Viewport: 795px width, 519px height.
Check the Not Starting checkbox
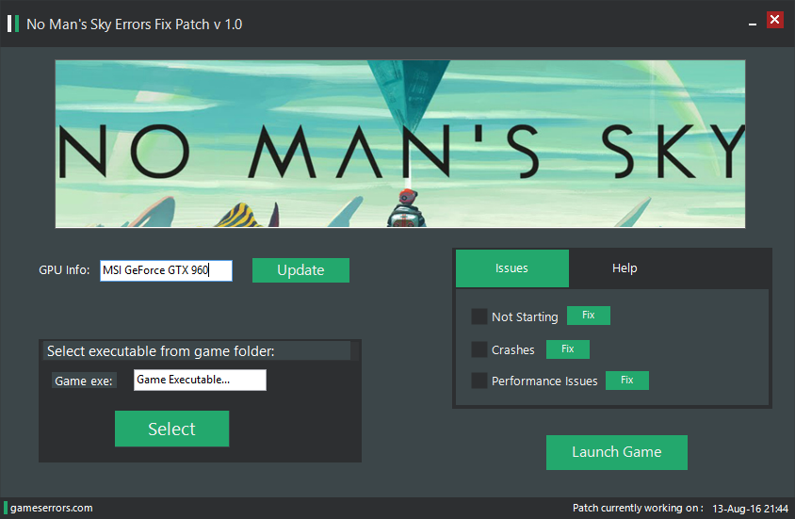[479, 316]
